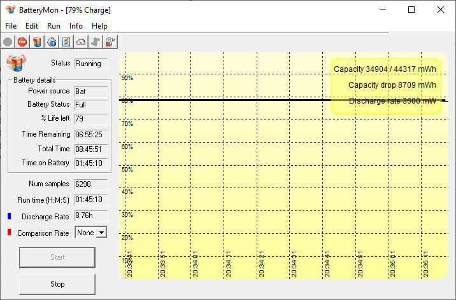
Task: Click the red Comparison Rate color indicator
Action: (10, 233)
